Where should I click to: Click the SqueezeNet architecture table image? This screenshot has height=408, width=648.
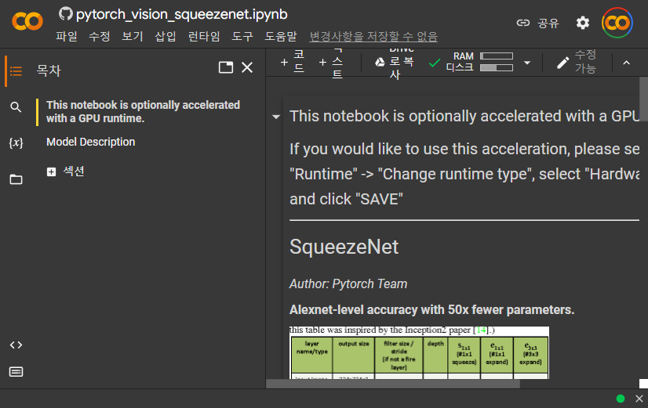pos(419,352)
